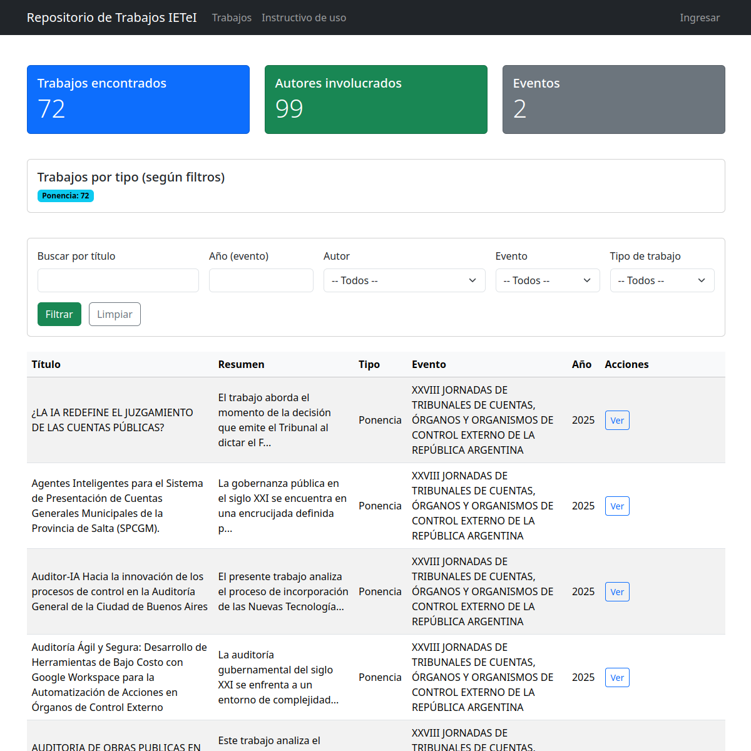Click summary starting La auditoría gubernamental del siglo
The height and width of the screenshot is (751, 751).
click(x=278, y=677)
